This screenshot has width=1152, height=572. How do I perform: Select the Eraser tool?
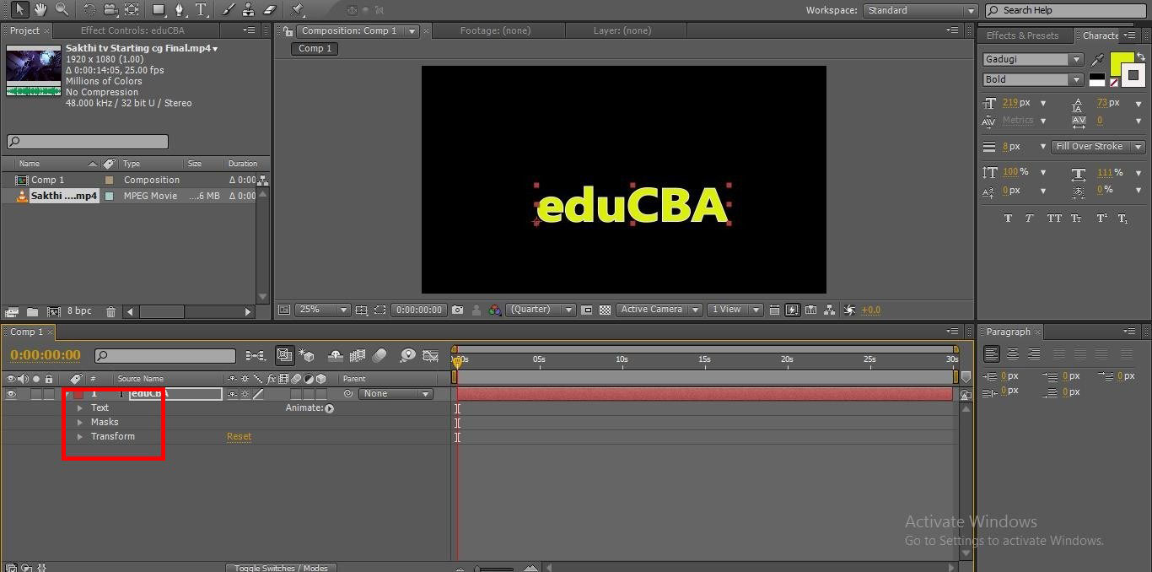(x=270, y=10)
